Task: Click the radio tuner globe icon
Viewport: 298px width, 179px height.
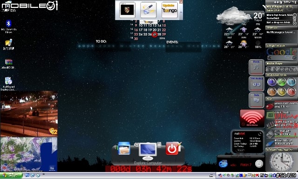Action: pyautogui.click(x=223, y=164)
